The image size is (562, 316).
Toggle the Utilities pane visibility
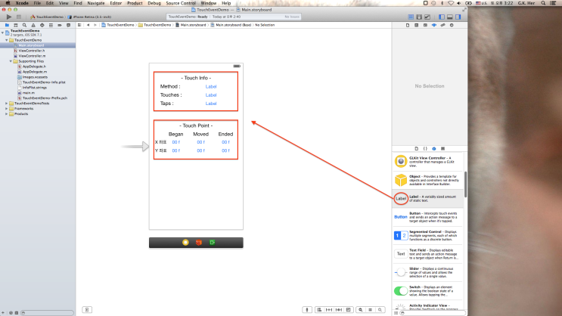click(x=458, y=17)
